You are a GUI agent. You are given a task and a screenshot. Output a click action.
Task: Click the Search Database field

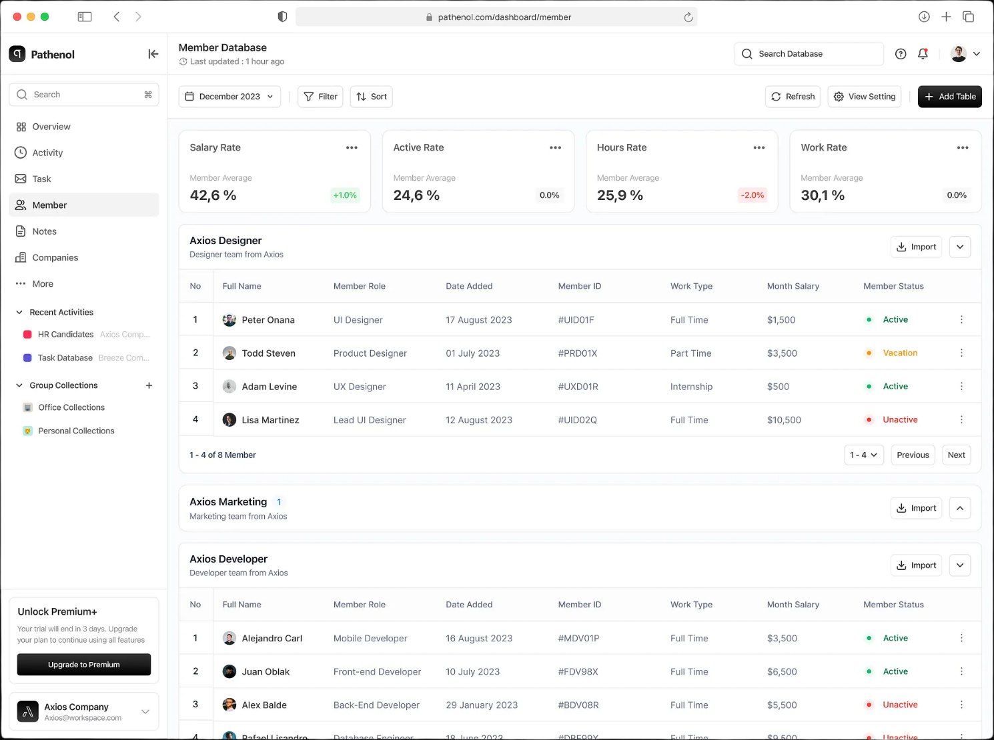[809, 54]
